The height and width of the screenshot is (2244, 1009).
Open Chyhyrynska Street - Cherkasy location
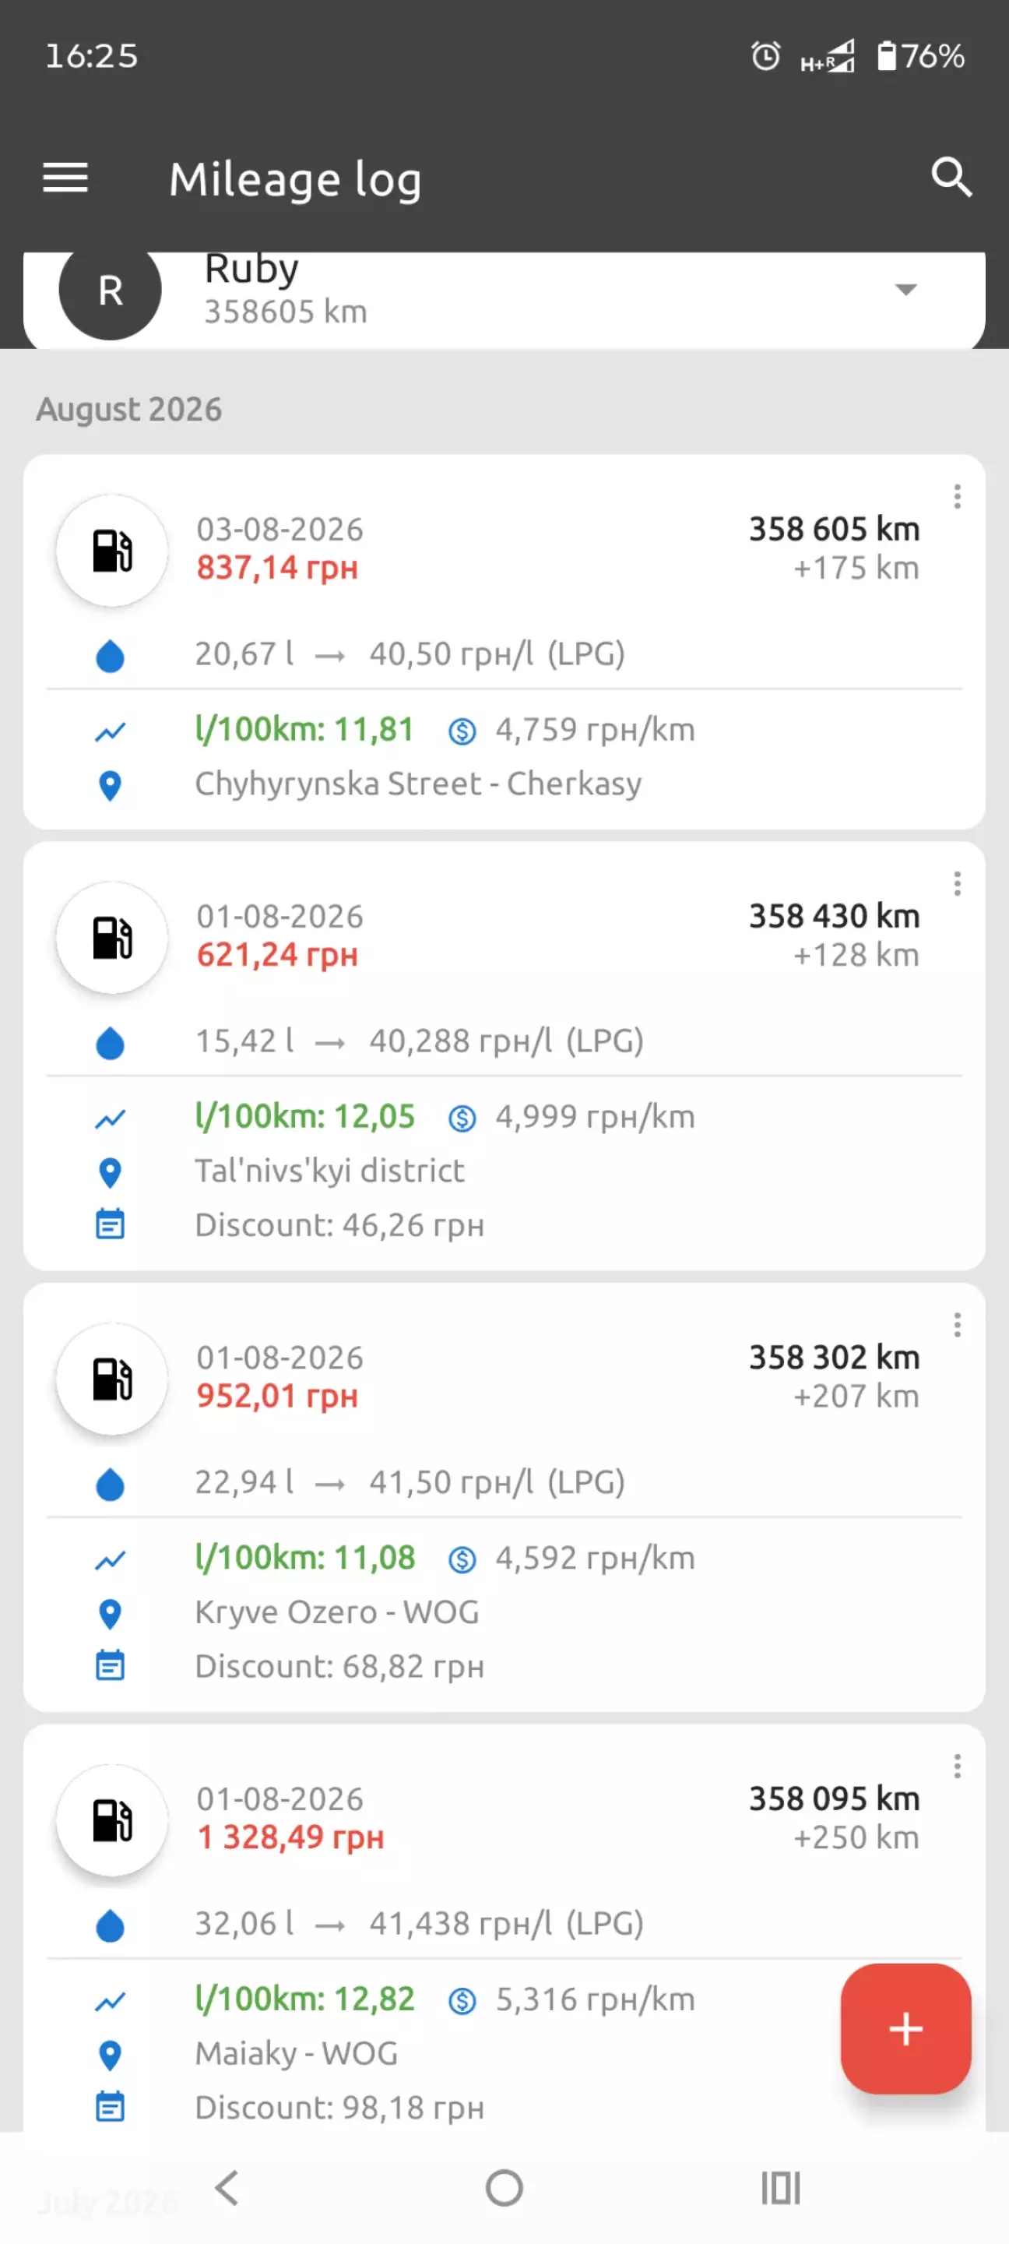pos(418,784)
